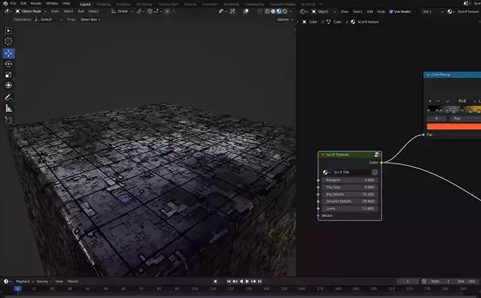481x298 pixels.
Task: Open the timeline Marker menu
Action: click(x=73, y=281)
